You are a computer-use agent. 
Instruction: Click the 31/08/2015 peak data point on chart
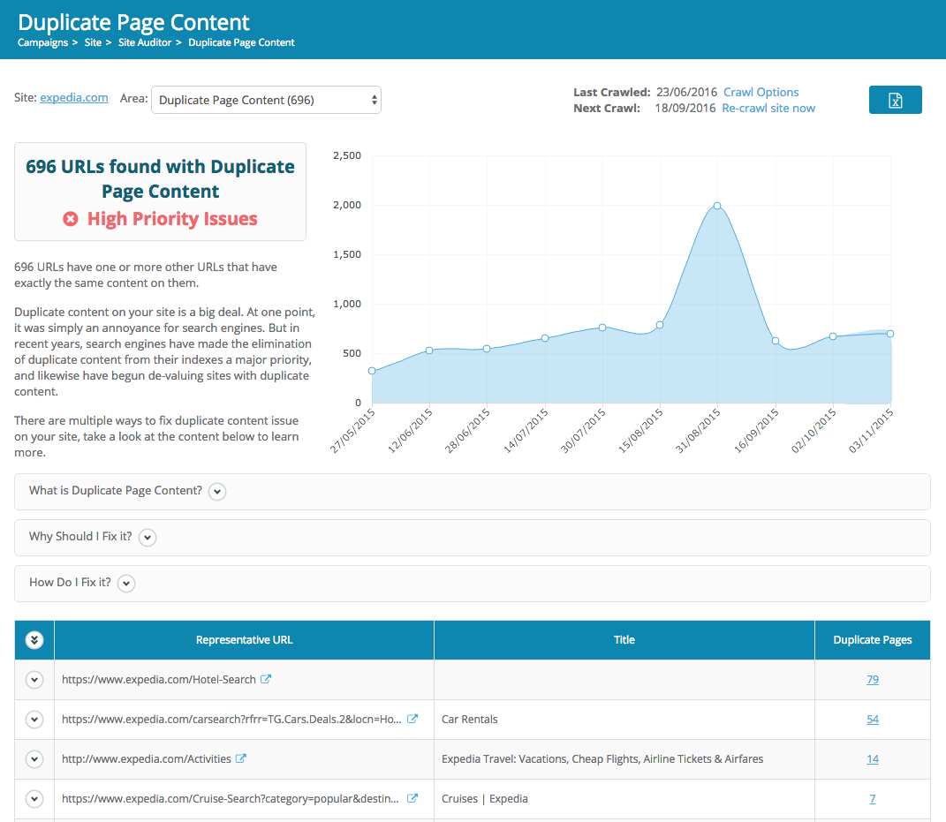tap(717, 205)
